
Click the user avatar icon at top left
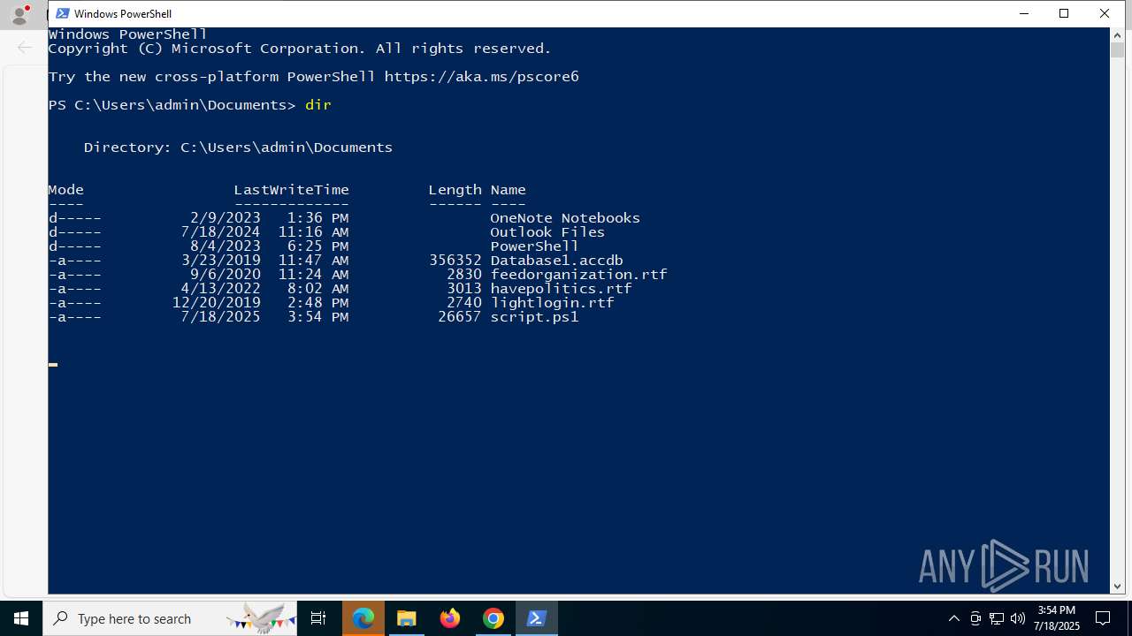(x=19, y=14)
